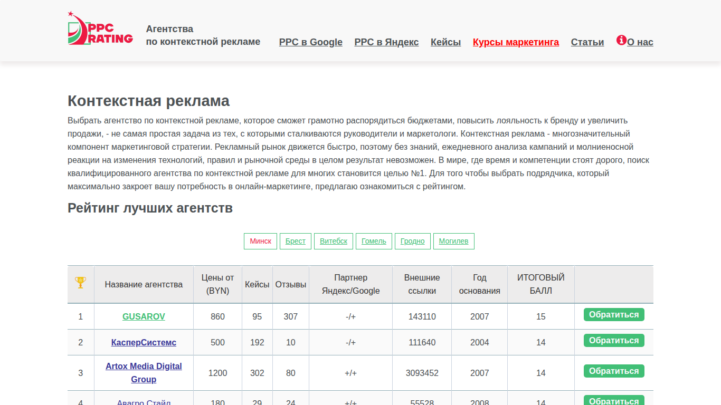Click Обратиться in the Artox Media row
721x405 pixels.
[614, 371]
